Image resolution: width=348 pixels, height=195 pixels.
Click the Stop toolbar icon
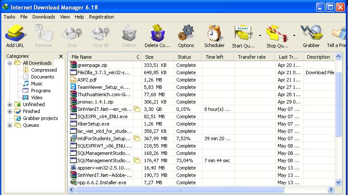point(72,33)
